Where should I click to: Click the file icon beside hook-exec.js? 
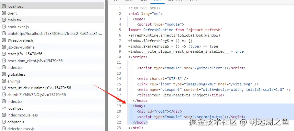(4, 27)
